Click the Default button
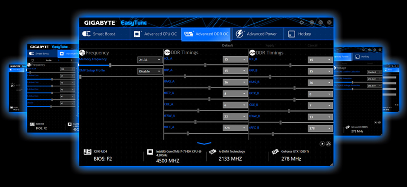The image size is (407, 187). tap(227, 45)
